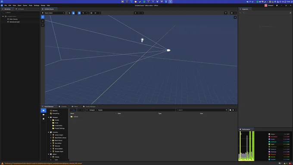Select the Directional Light in Hierarchy
The height and width of the screenshot is (165, 293).
point(15,22)
